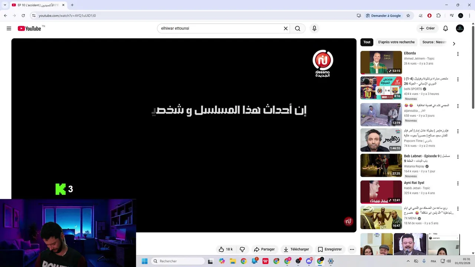Open the Créer button
The height and width of the screenshot is (267, 475).
pyautogui.click(x=427, y=29)
